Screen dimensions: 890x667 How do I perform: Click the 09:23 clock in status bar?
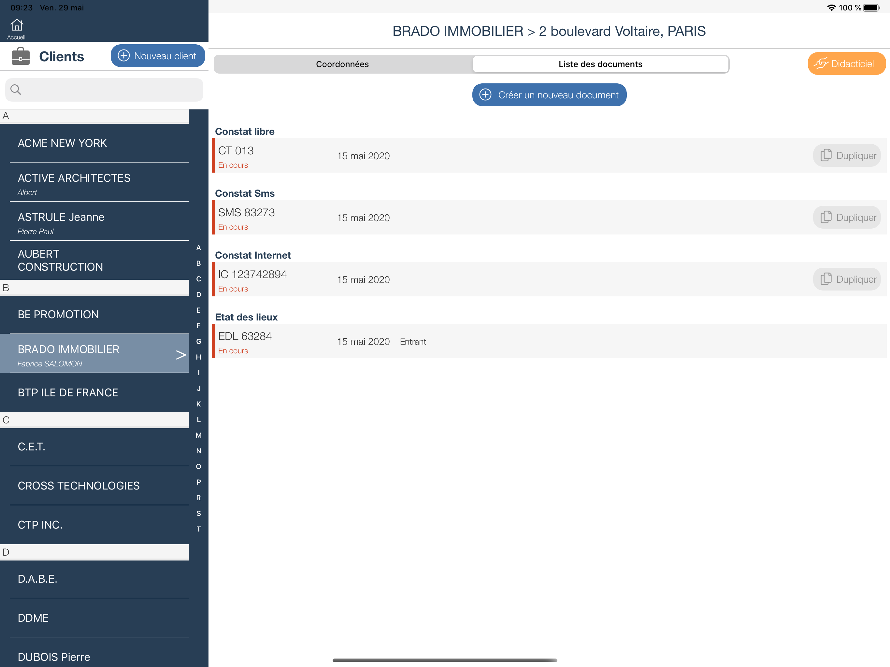tap(21, 7)
